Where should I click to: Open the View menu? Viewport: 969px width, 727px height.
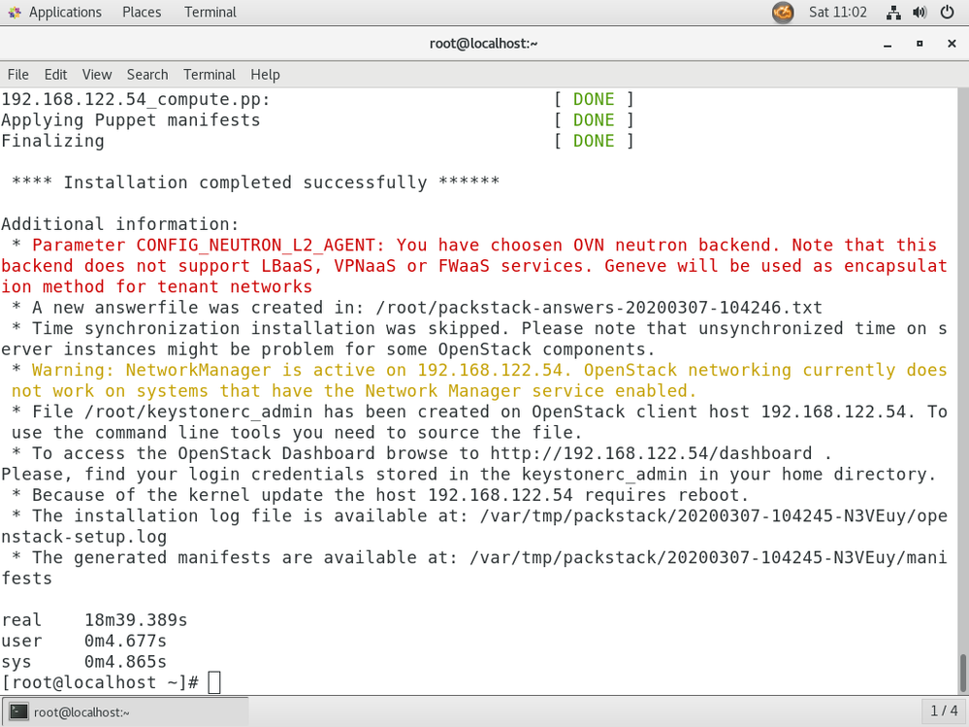tap(97, 75)
